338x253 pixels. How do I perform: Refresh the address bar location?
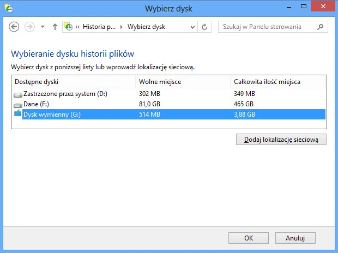(205, 27)
